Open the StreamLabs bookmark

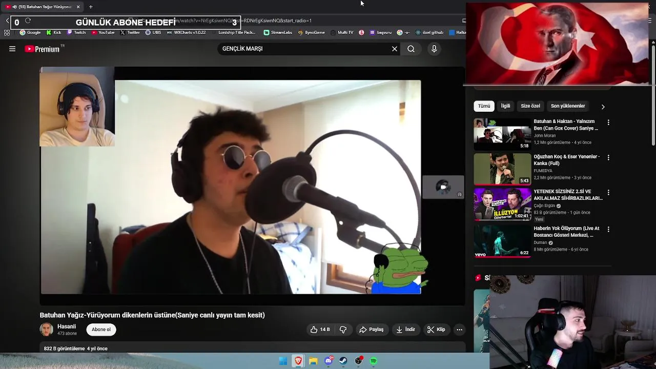click(x=278, y=32)
